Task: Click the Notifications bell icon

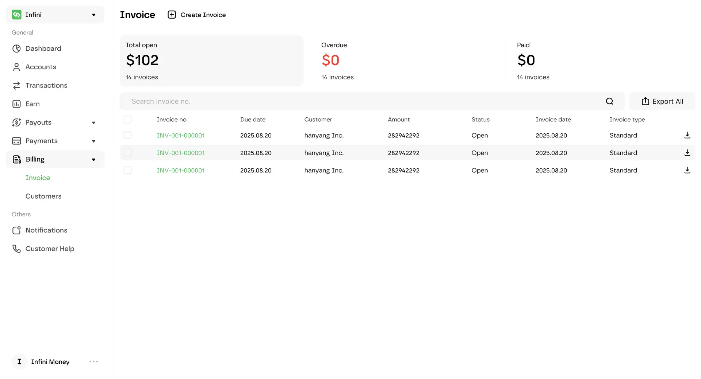Action: click(x=16, y=230)
